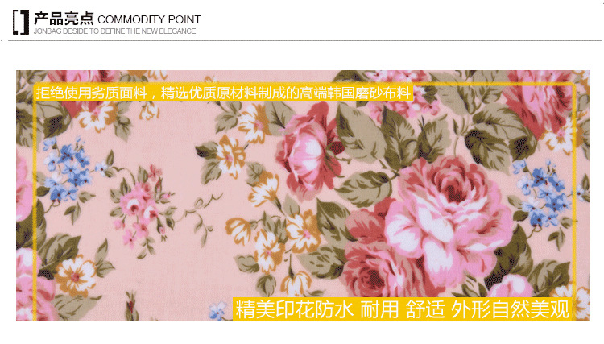Click the black bracket logo icon

(21, 23)
